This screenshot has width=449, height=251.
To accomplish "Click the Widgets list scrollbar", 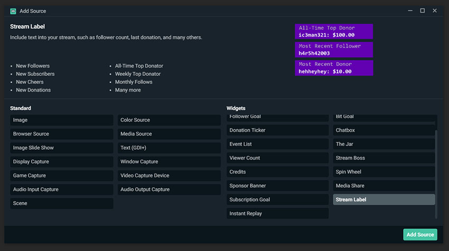I will coord(436,175).
